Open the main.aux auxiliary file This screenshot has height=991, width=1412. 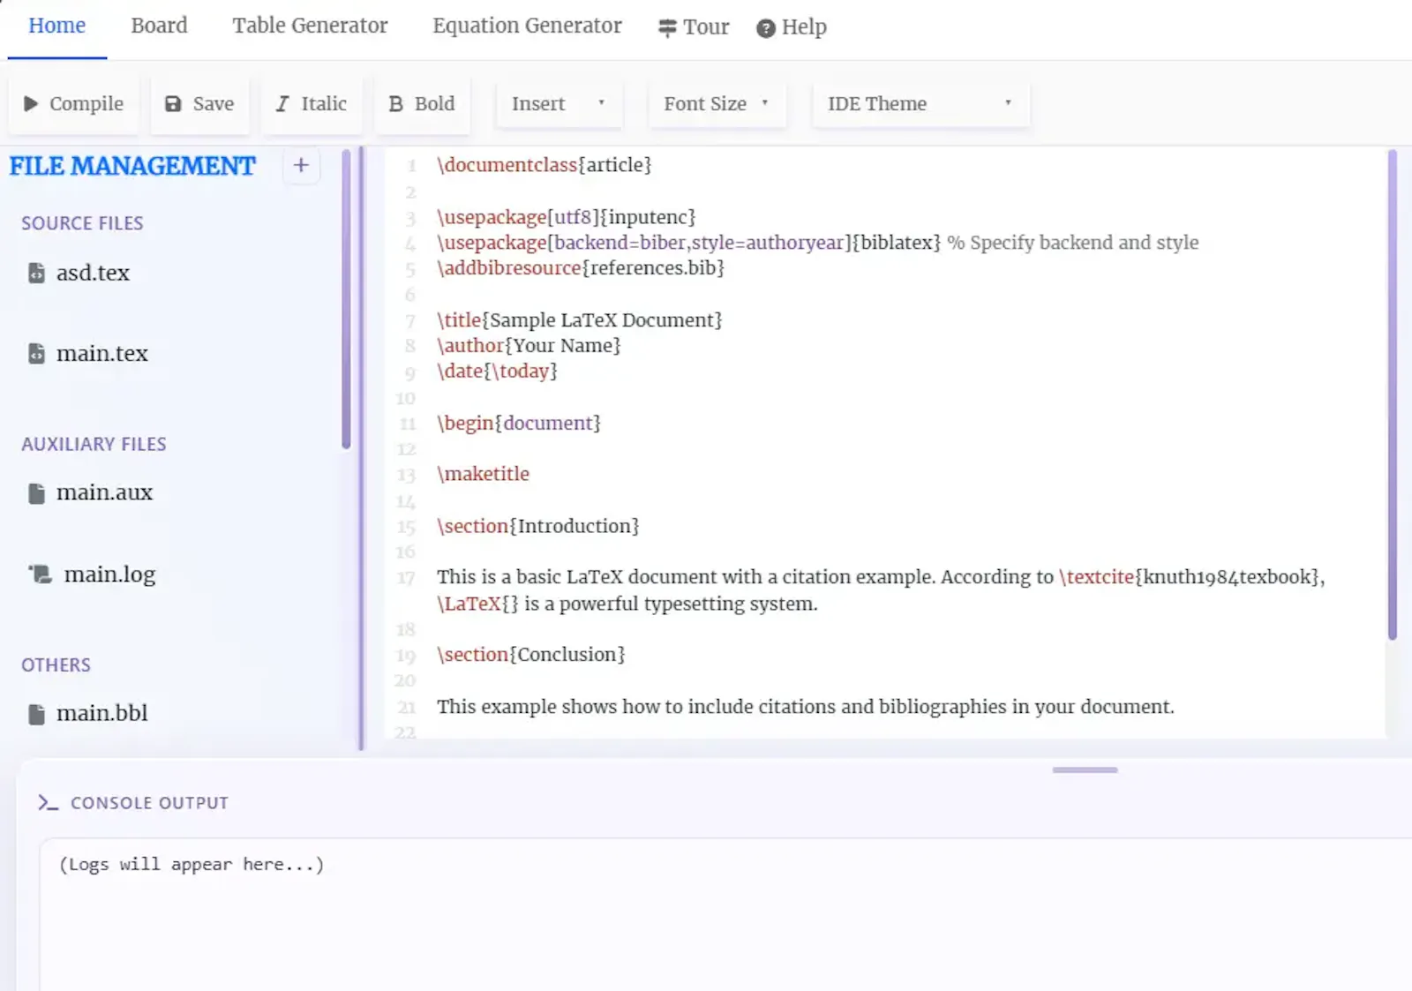(x=104, y=493)
